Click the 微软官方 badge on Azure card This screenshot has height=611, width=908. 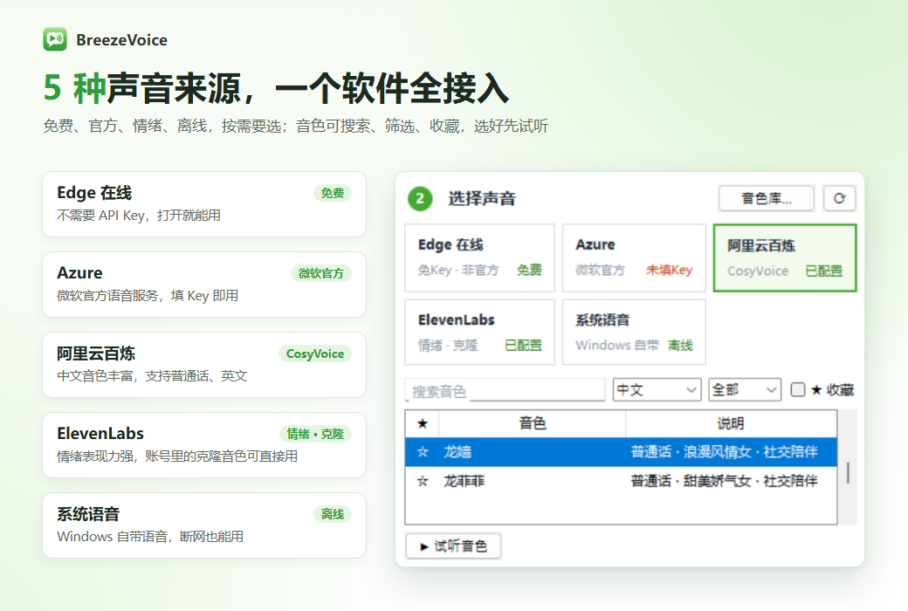[x=320, y=273]
